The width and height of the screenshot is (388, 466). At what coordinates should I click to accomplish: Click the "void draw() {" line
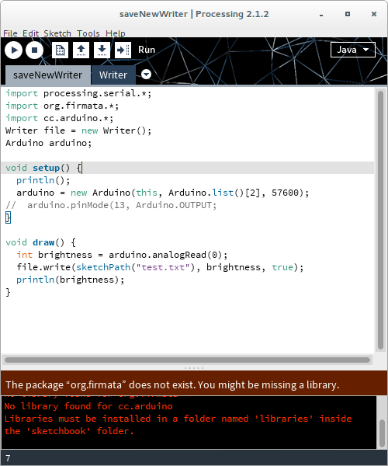coord(40,242)
